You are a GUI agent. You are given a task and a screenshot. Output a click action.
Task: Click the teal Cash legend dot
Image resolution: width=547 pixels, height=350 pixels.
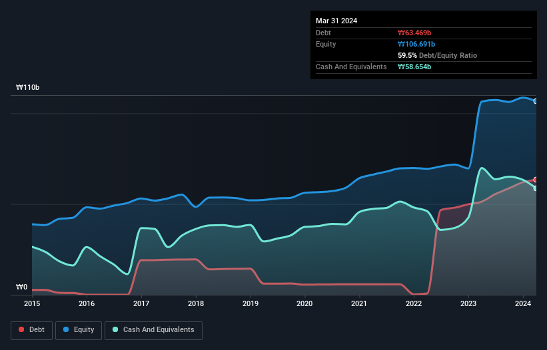(115, 329)
